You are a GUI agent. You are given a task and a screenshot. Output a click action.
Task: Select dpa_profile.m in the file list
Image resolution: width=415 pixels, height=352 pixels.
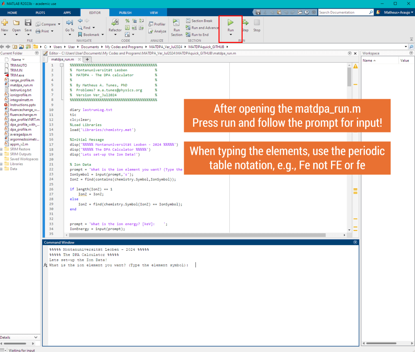click(x=20, y=130)
